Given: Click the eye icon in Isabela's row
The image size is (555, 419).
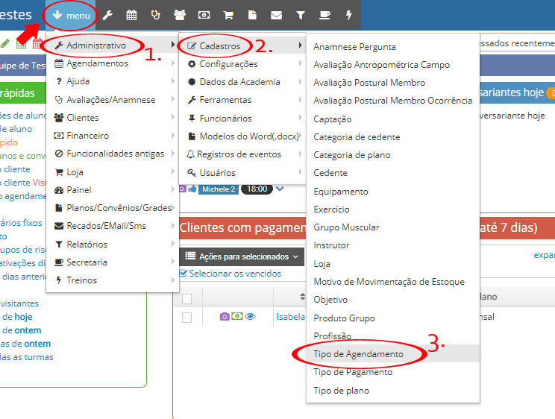Looking at the screenshot, I should coord(250,317).
